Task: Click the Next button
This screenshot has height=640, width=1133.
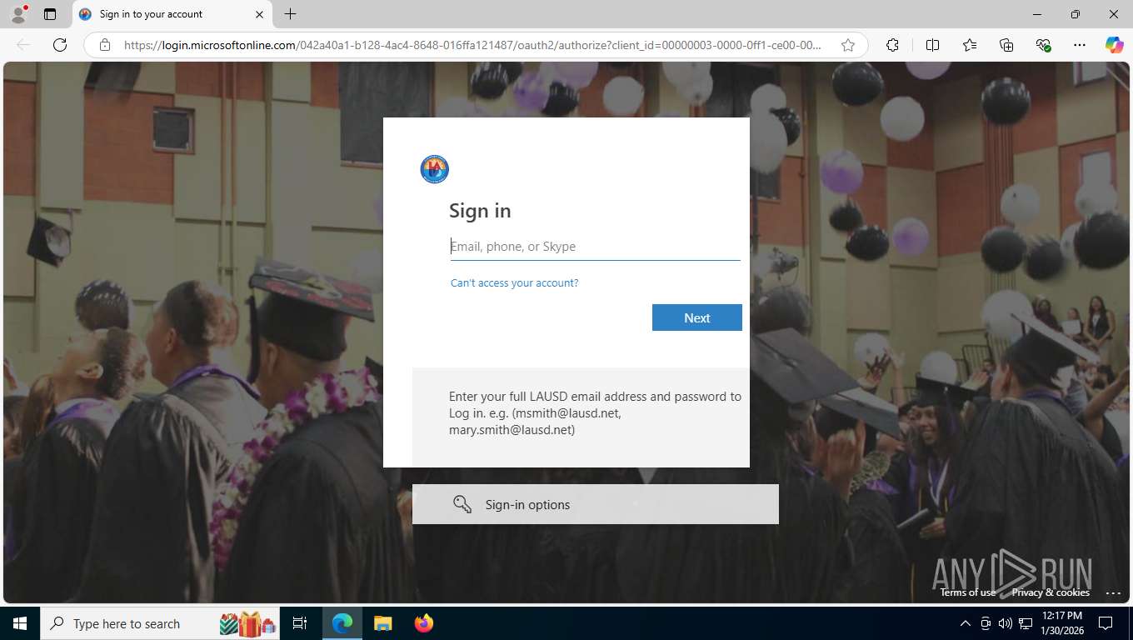Action: [x=696, y=317]
